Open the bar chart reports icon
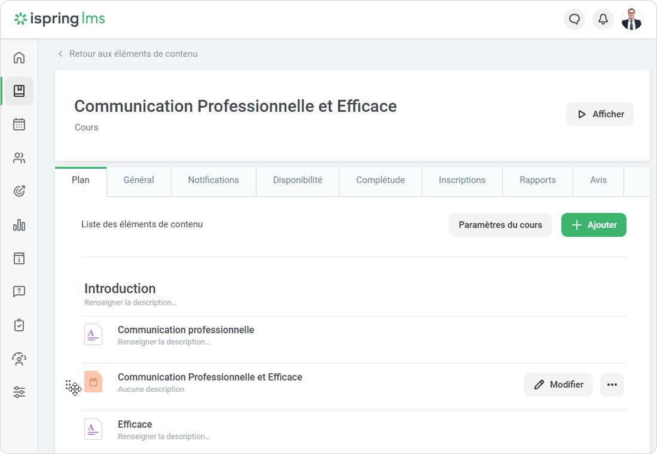This screenshot has height=454, width=657. [19, 225]
